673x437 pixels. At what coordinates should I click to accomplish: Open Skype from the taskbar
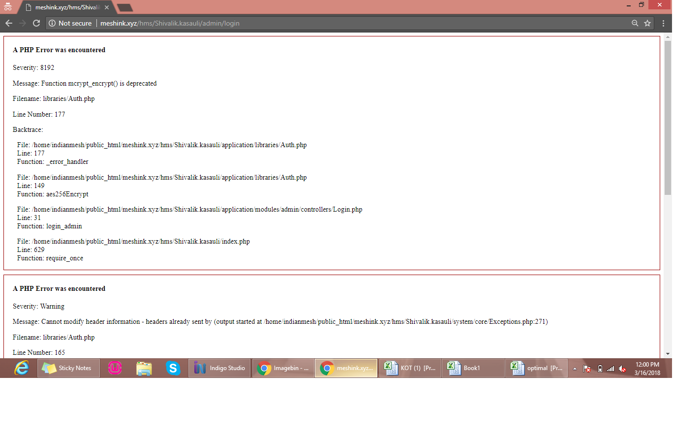(173, 368)
